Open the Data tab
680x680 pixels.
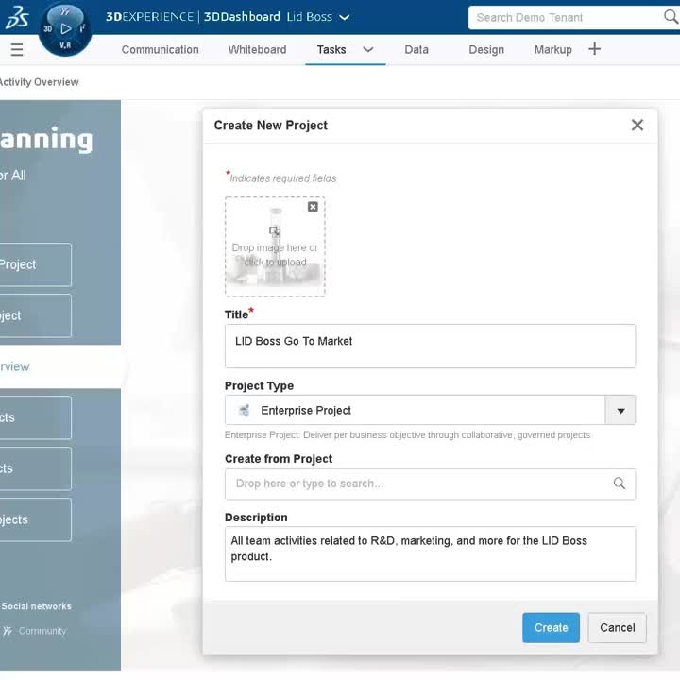[416, 49]
